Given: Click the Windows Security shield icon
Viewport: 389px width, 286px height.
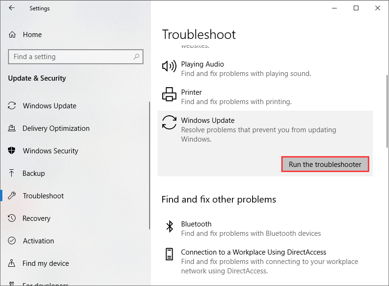Looking at the screenshot, I should click(12, 151).
